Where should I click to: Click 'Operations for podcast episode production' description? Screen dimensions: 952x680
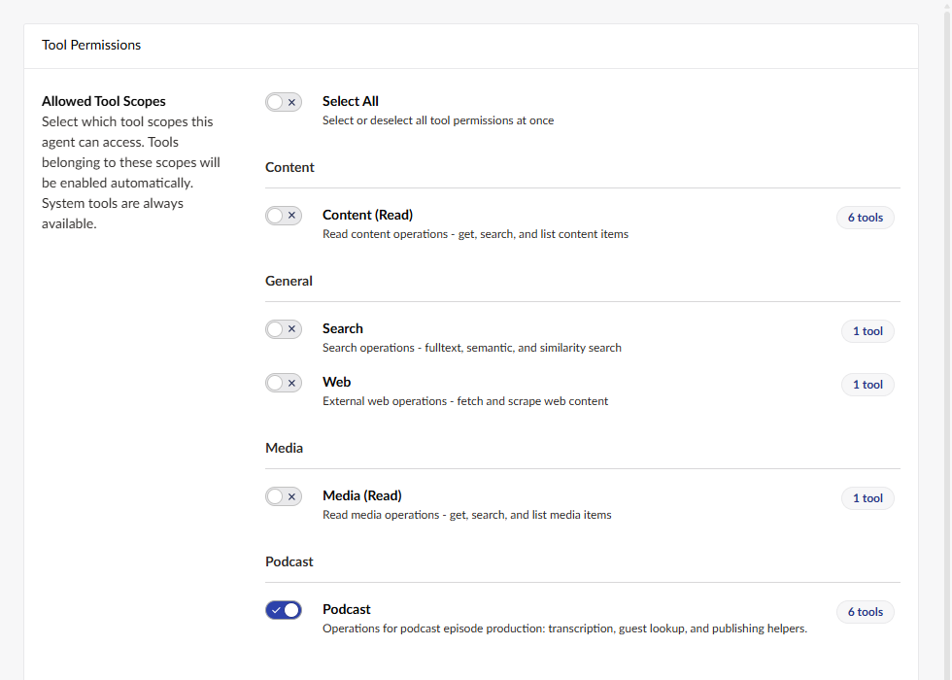(564, 629)
